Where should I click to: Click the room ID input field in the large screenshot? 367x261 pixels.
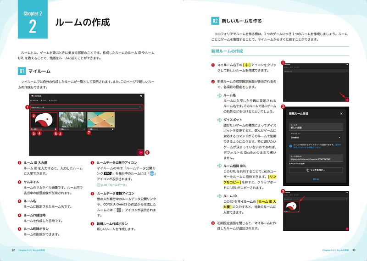tap(87, 107)
